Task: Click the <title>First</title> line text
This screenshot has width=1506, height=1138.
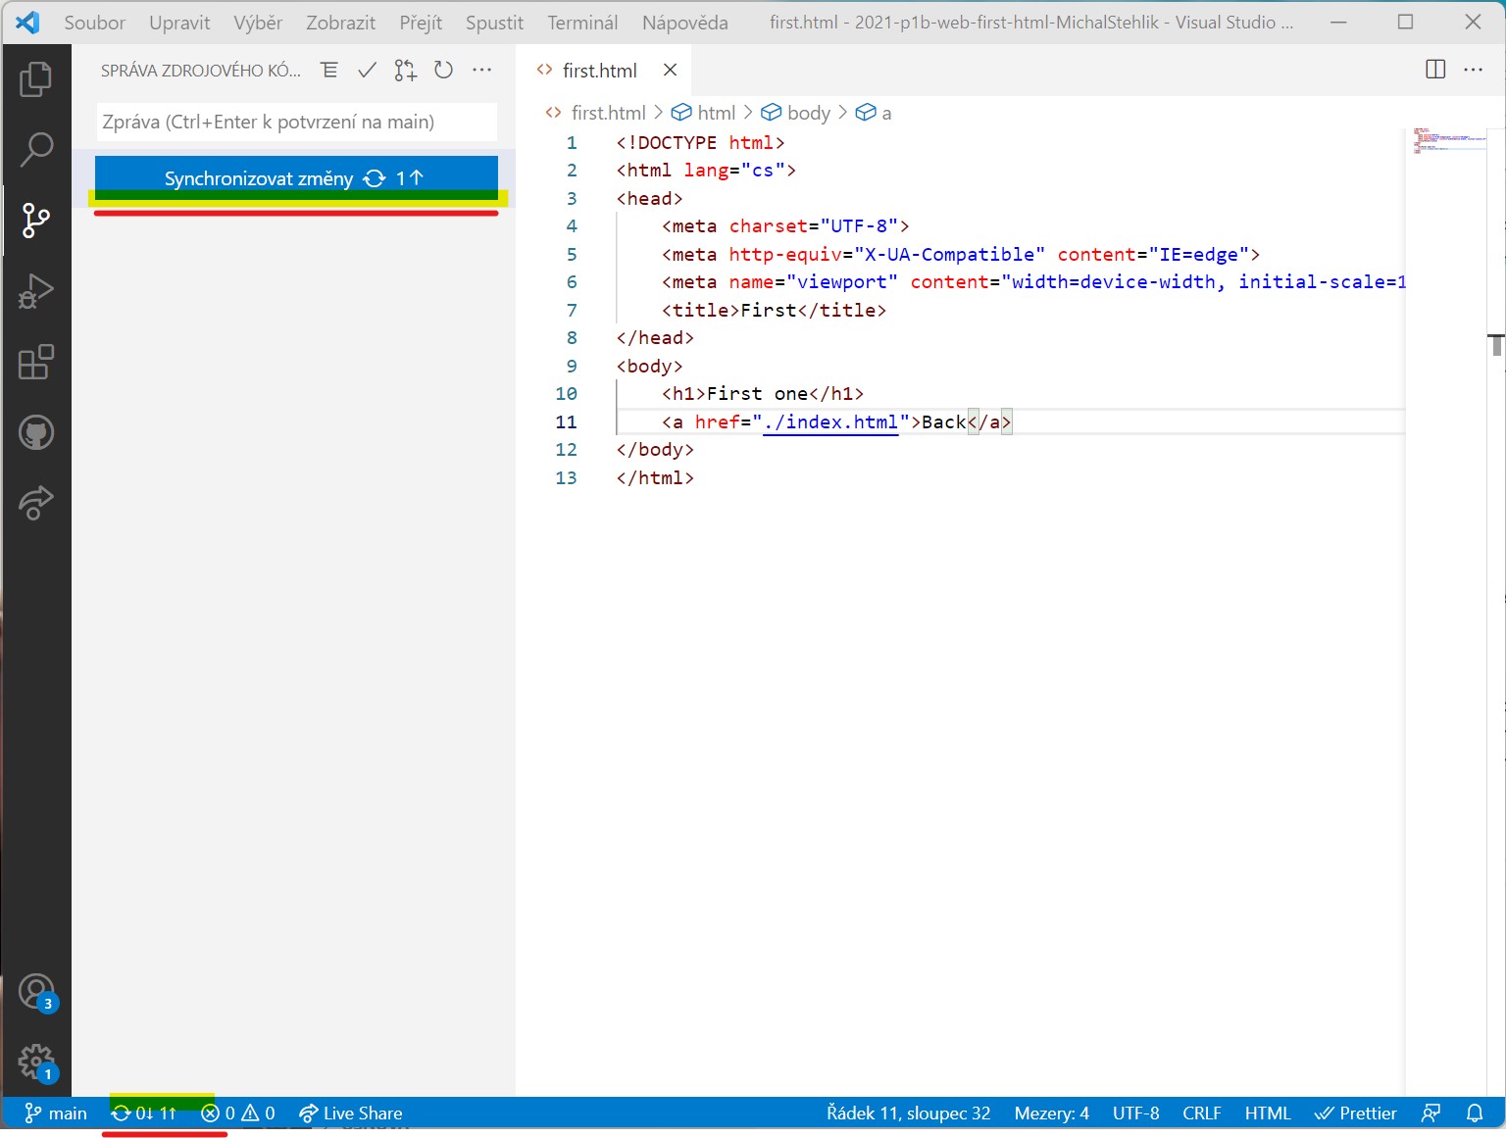Action: pos(774,311)
